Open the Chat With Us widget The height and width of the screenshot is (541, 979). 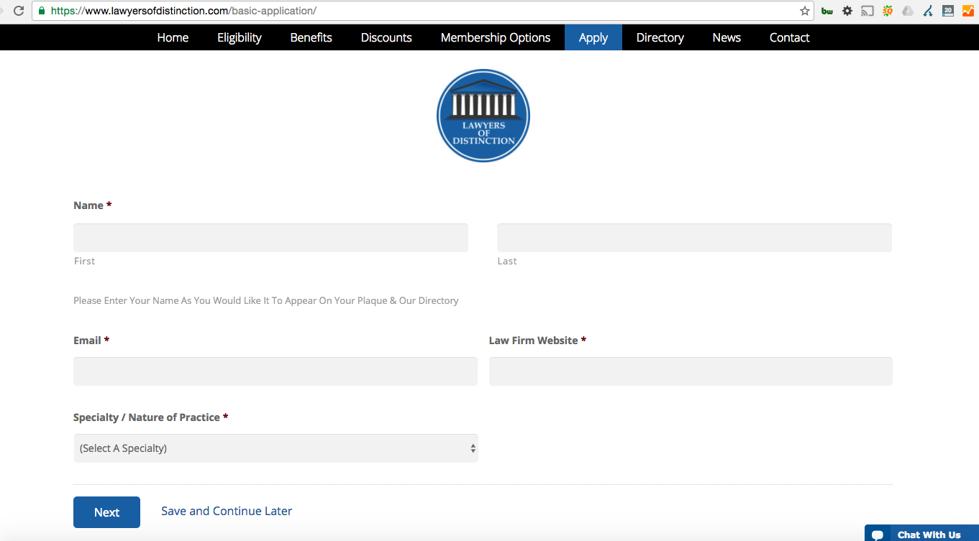[x=921, y=533]
